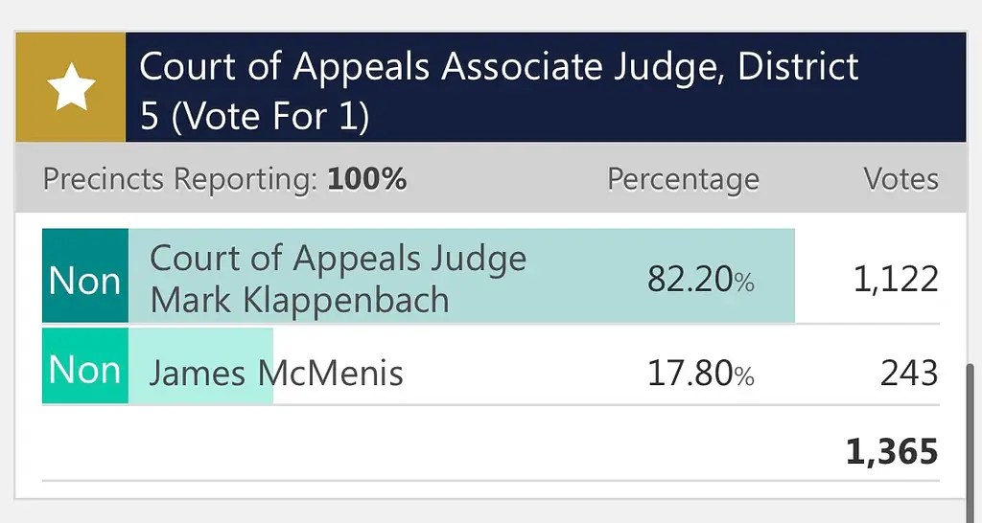Click the 1,365 total votes figure
This screenshot has width=982, height=523.
click(x=892, y=452)
